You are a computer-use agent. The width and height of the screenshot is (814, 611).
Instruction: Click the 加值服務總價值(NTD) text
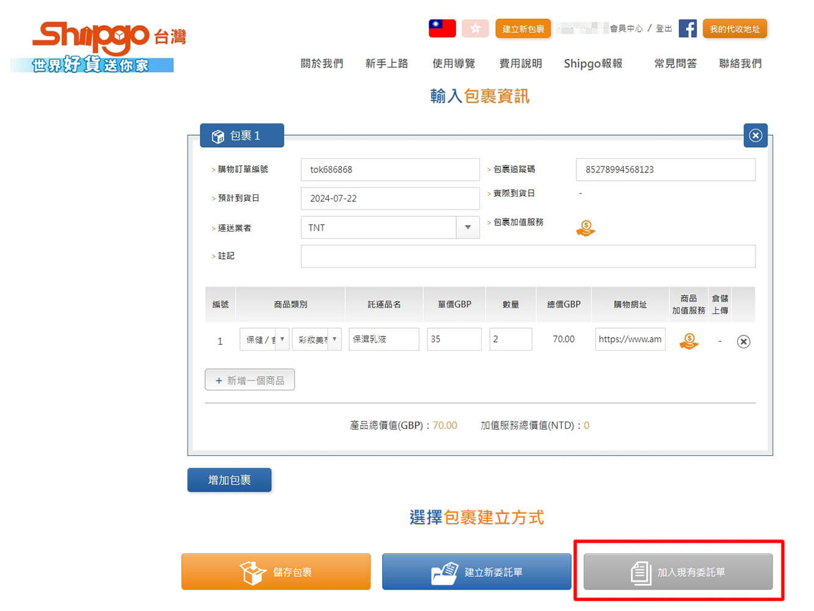tap(535, 425)
